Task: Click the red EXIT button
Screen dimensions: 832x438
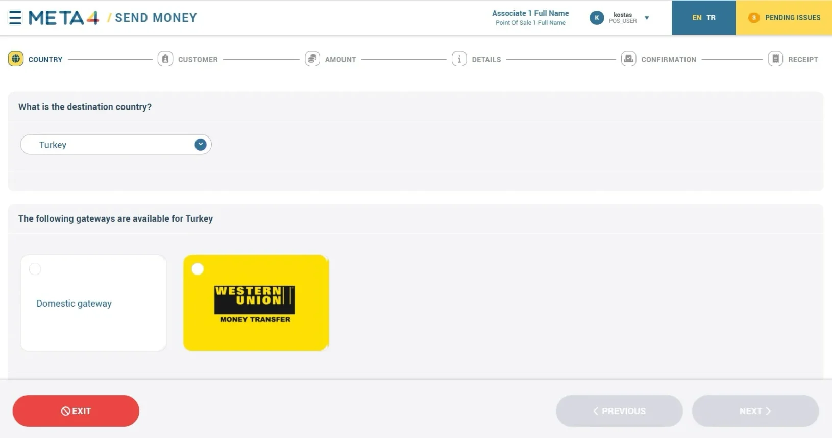Action: pos(76,411)
